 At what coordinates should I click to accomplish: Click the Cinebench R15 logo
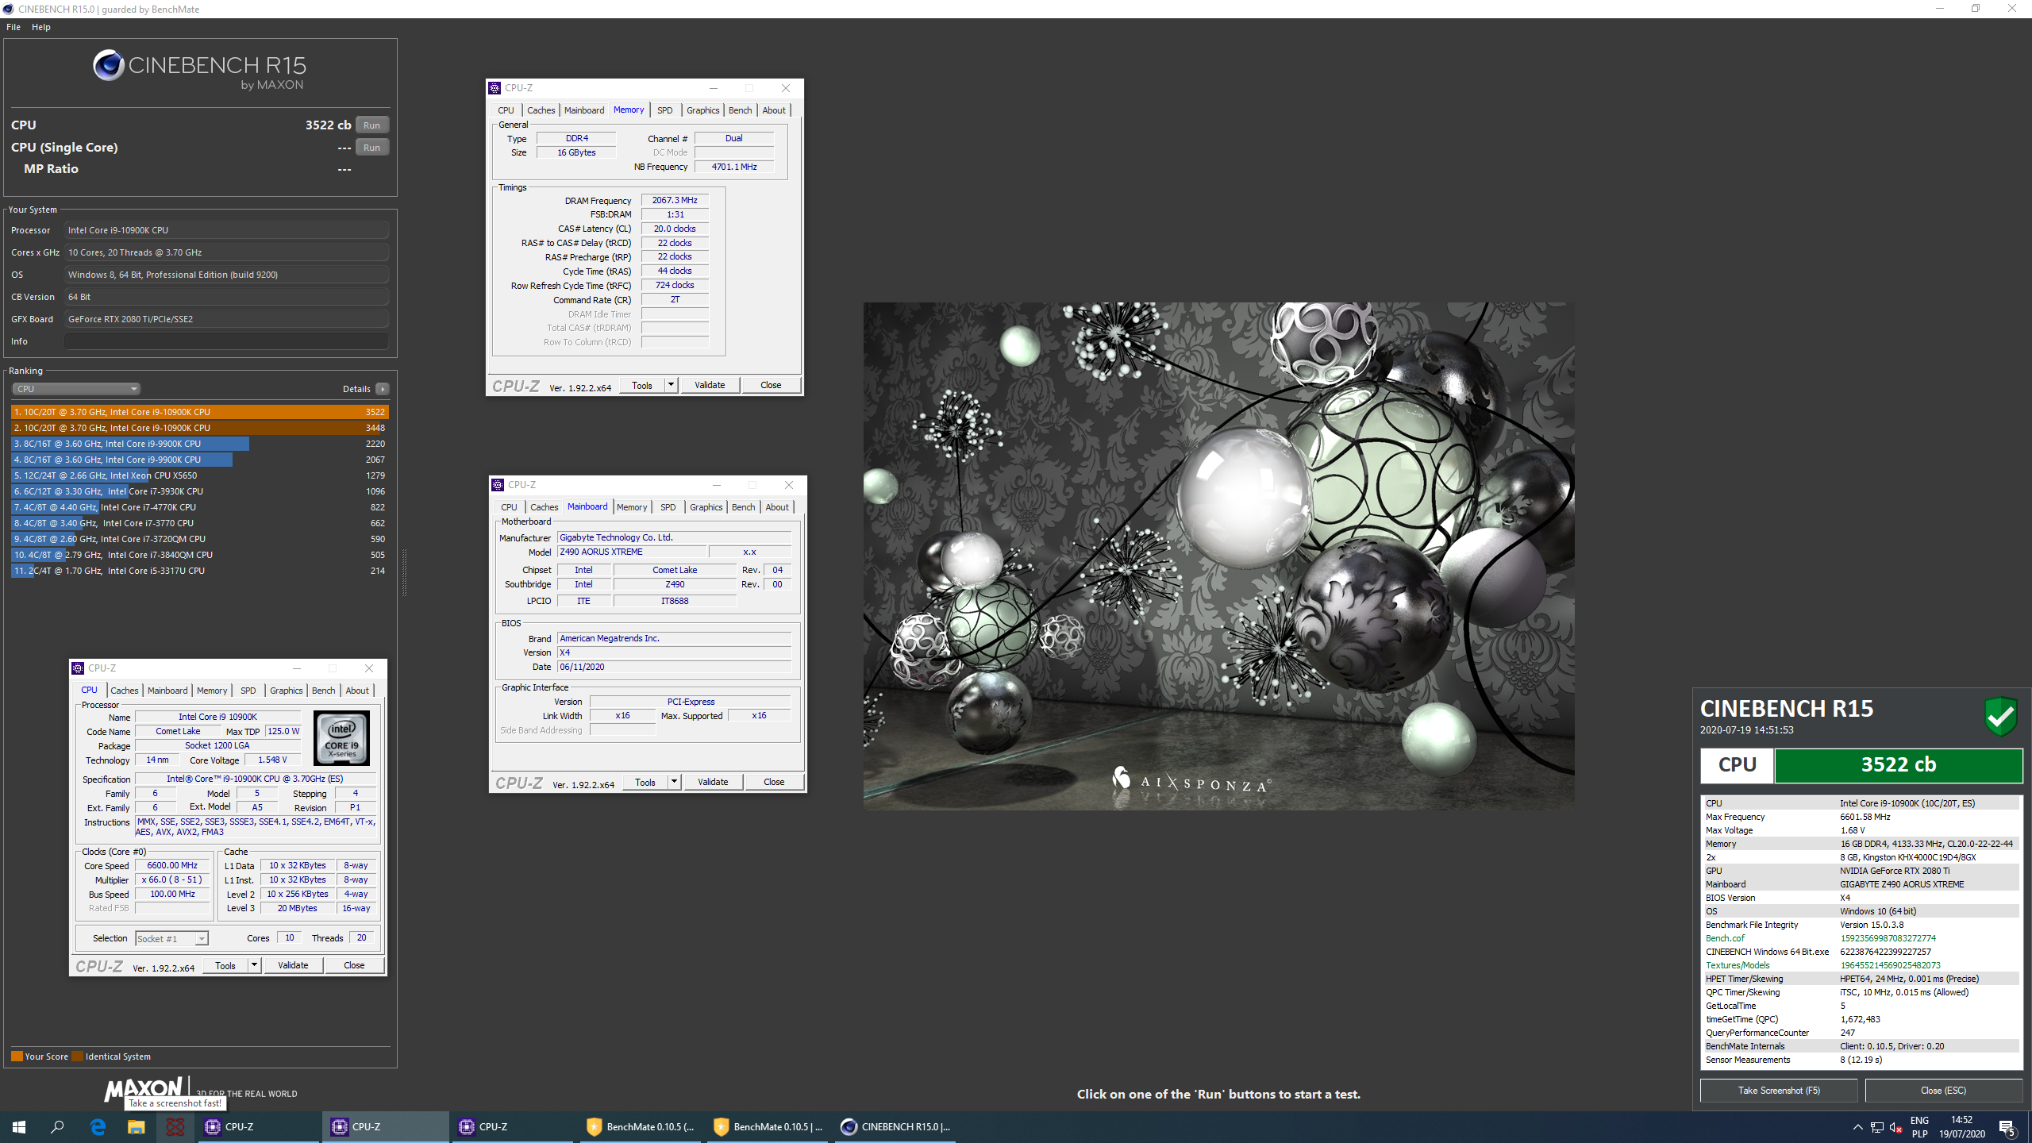click(x=199, y=70)
